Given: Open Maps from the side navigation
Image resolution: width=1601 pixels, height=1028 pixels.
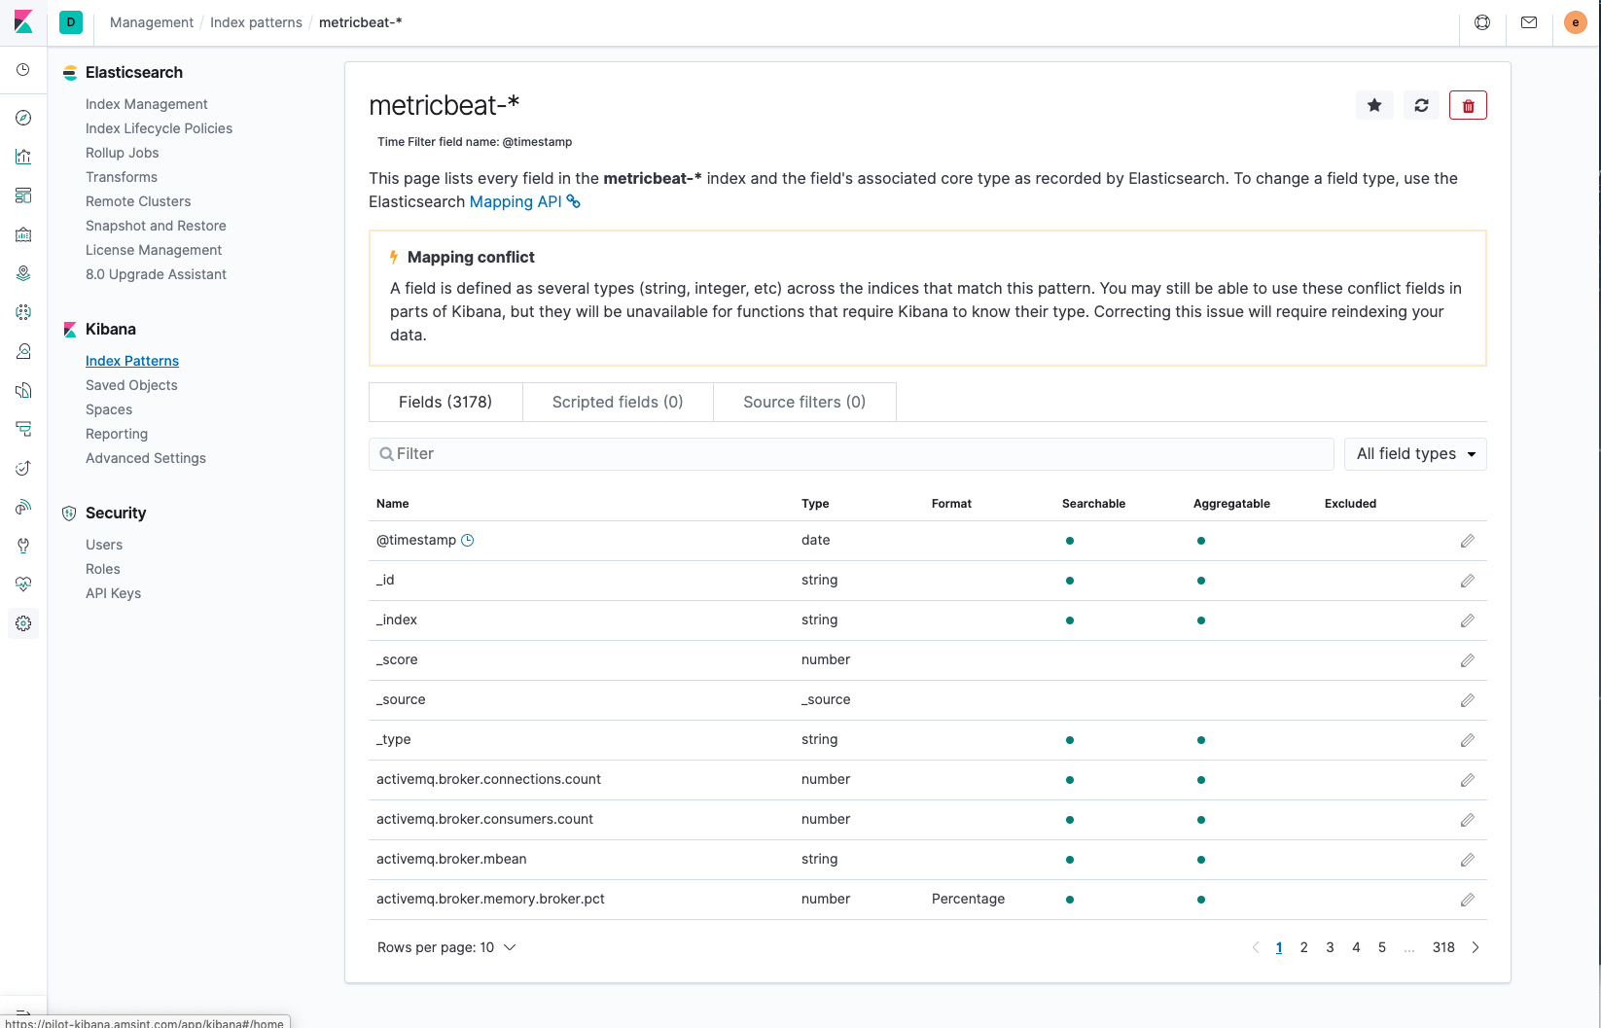Looking at the screenshot, I should pyautogui.click(x=23, y=273).
